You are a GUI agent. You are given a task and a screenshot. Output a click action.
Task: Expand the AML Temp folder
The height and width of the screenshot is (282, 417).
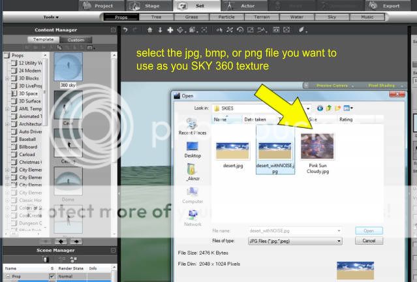tap(7, 109)
